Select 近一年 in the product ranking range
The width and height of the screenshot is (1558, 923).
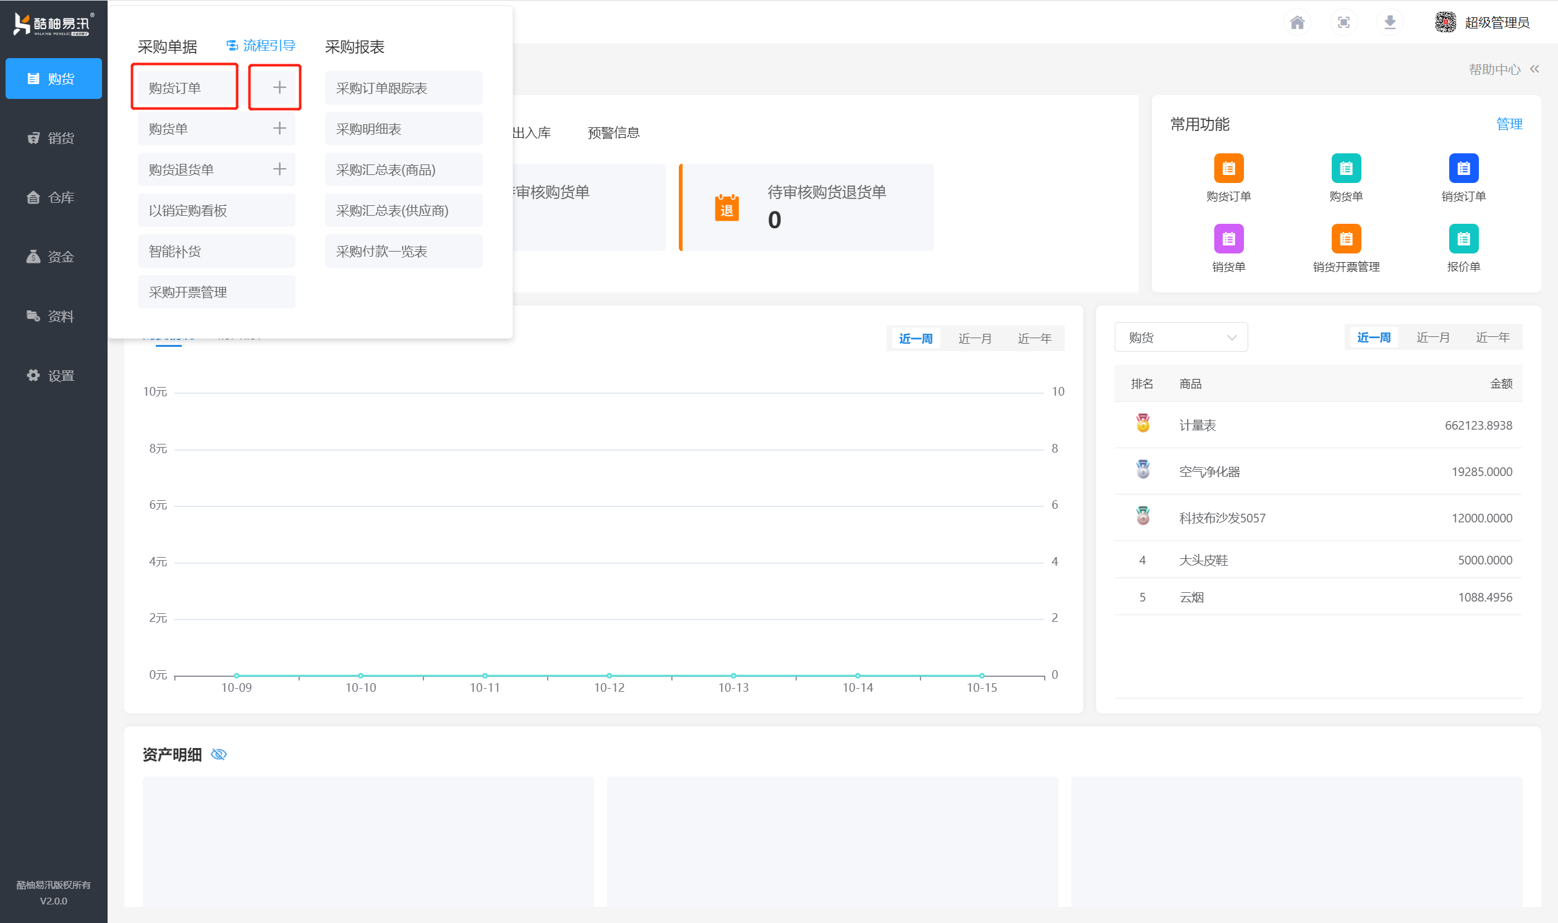tap(1492, 337)
